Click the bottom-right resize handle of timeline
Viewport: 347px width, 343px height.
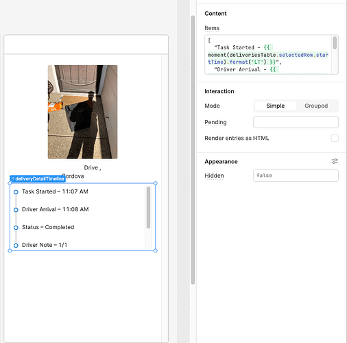tap(156, 250)
